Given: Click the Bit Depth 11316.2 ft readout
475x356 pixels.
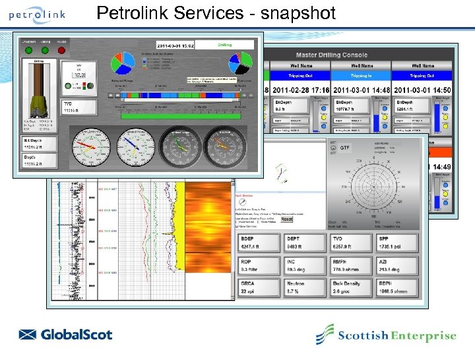Looking at the screenshot, I should point(39,144).
